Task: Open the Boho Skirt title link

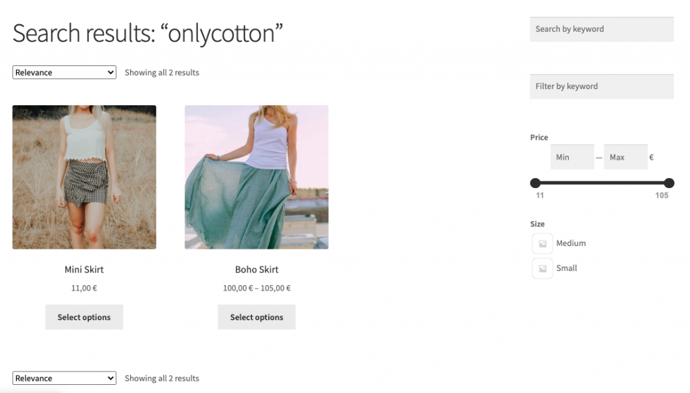Action: 257,270
